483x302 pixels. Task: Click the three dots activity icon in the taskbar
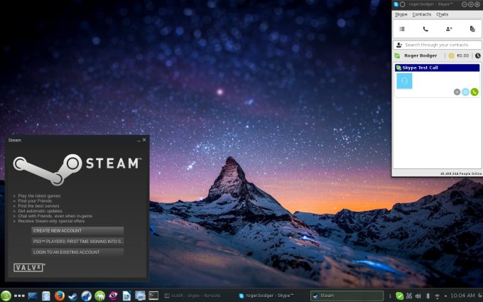(x=19, y=296)
